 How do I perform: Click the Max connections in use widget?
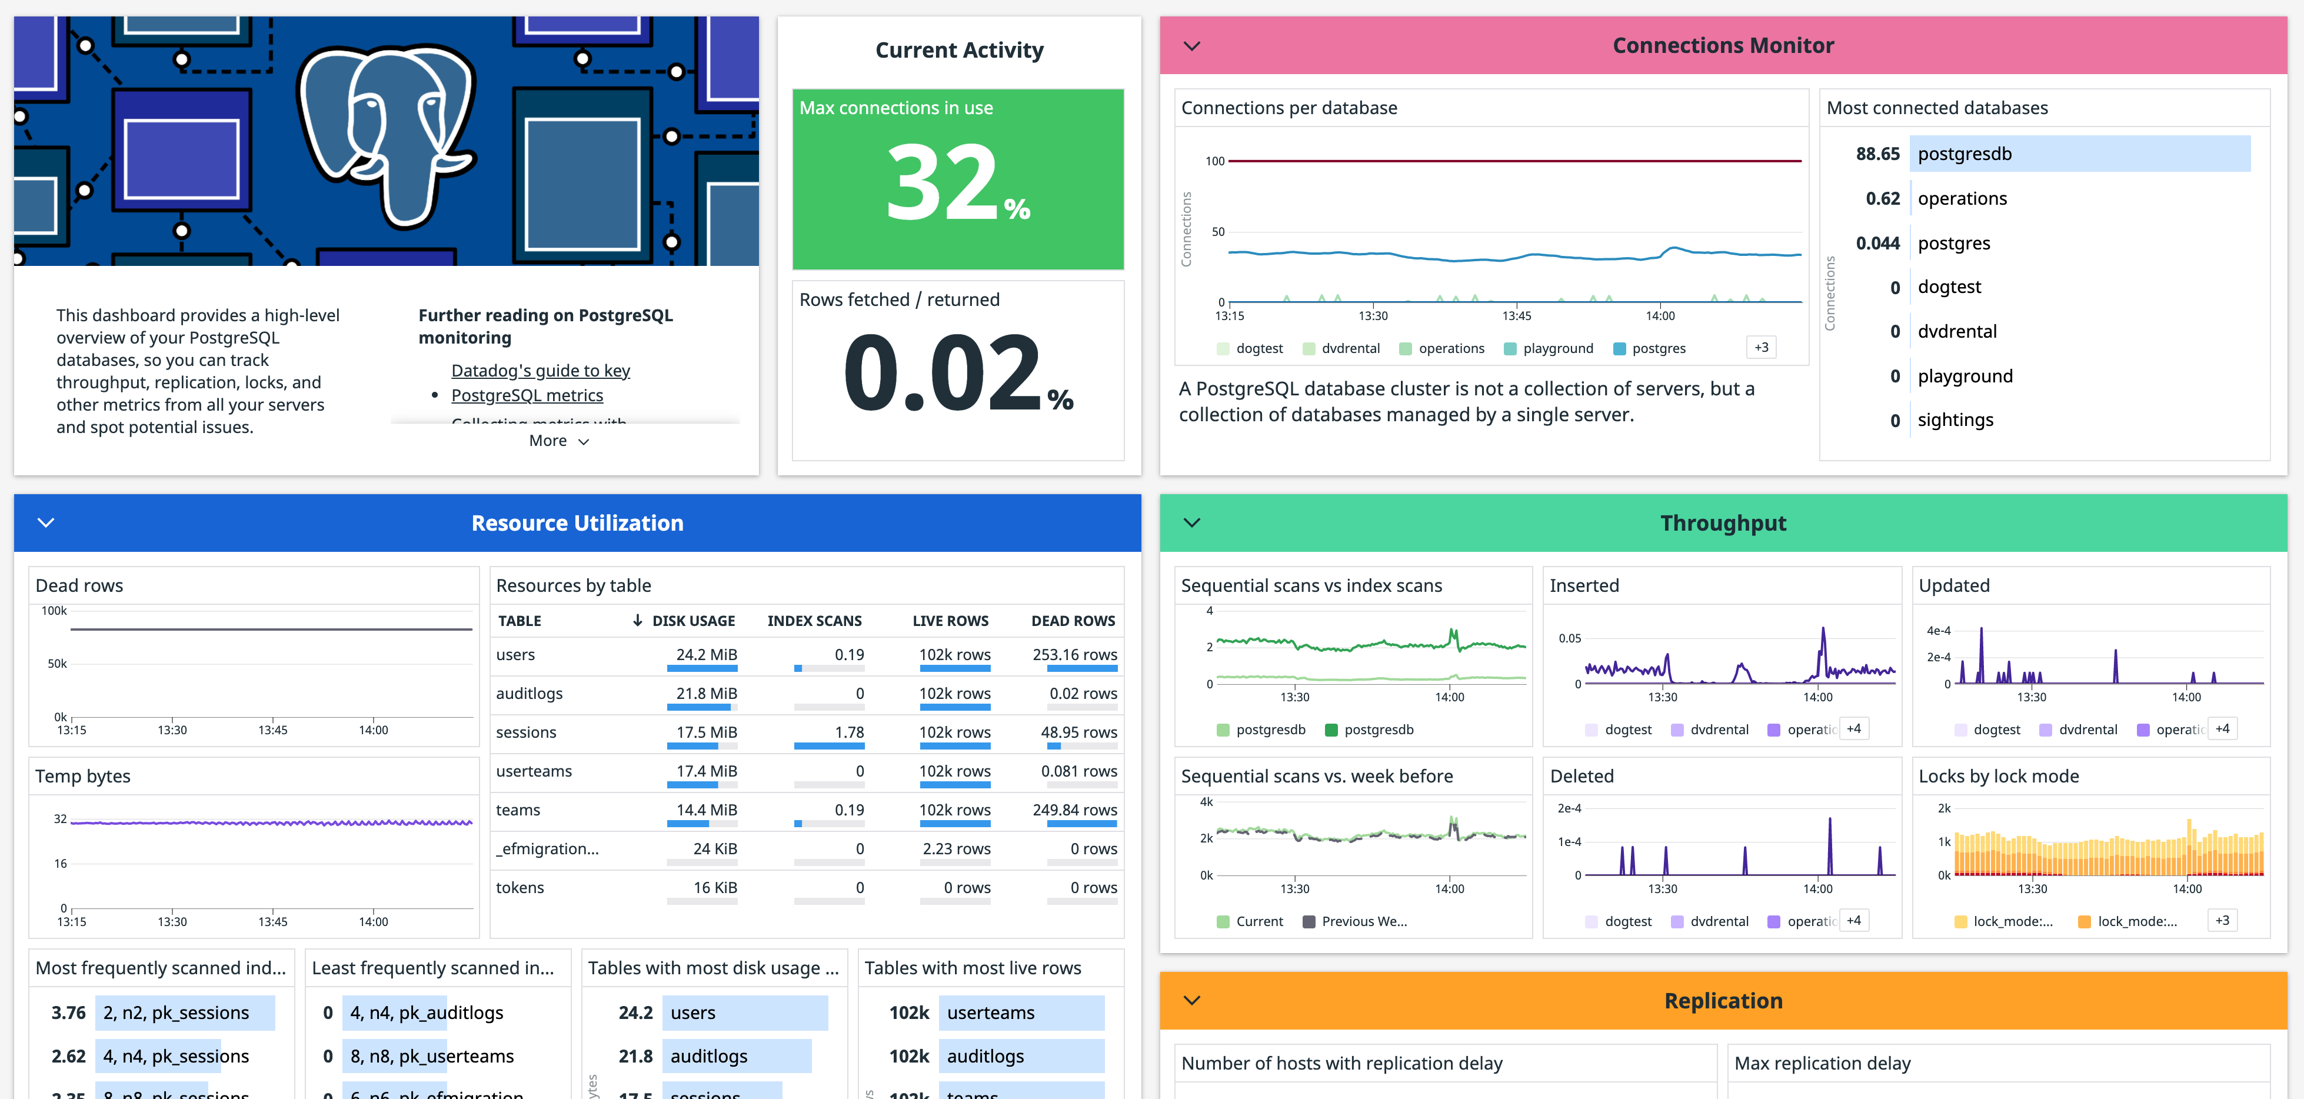tap(958, 179)
